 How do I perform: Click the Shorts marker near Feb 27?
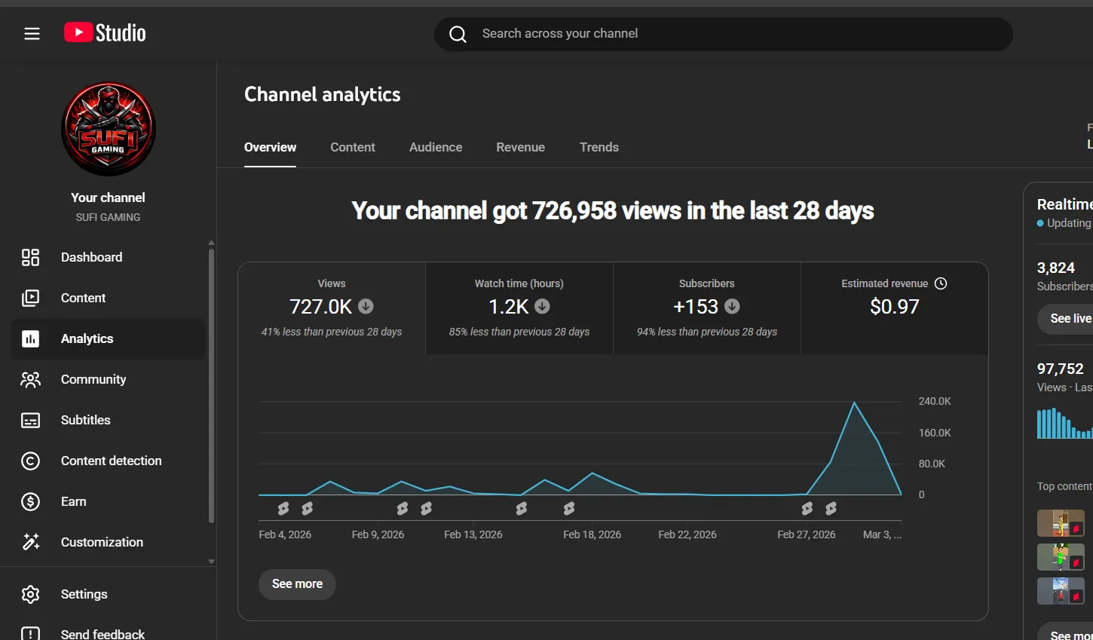coord(807,509)
